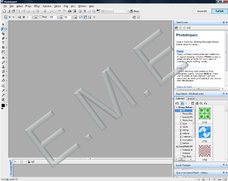The image size is (228, 181).
Task: Select the Pick tool arrow
Action: (3, 24)
